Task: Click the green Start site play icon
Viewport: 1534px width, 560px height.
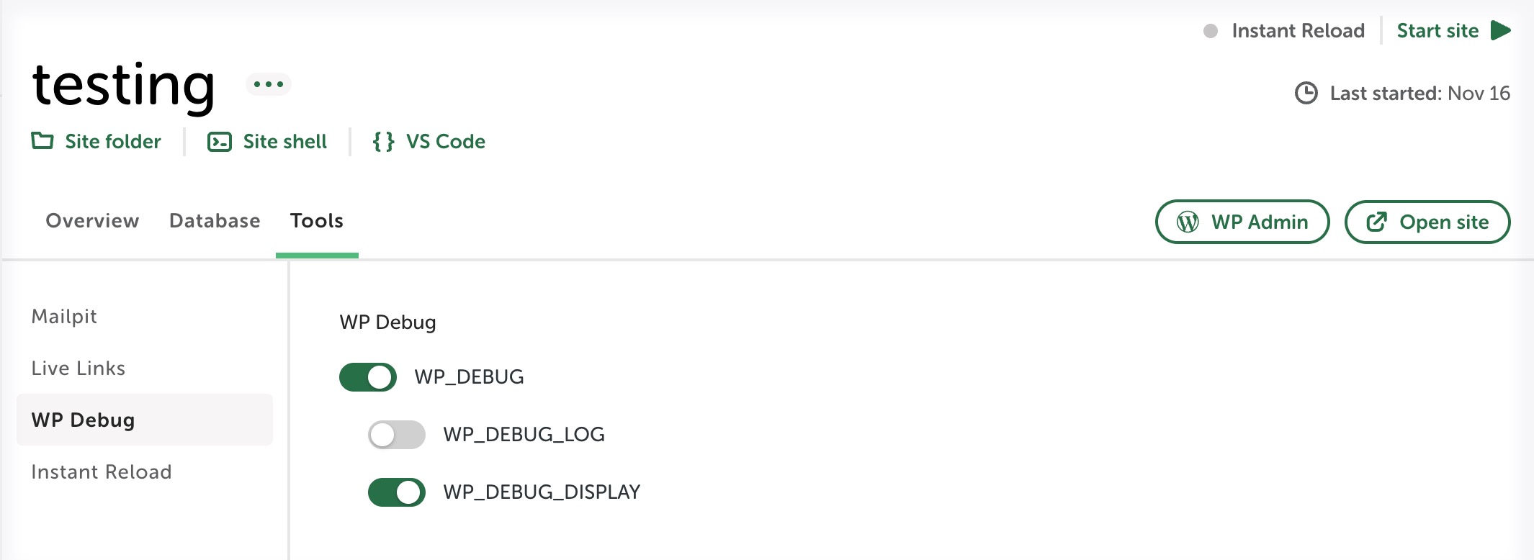Action: (1501, 31)
